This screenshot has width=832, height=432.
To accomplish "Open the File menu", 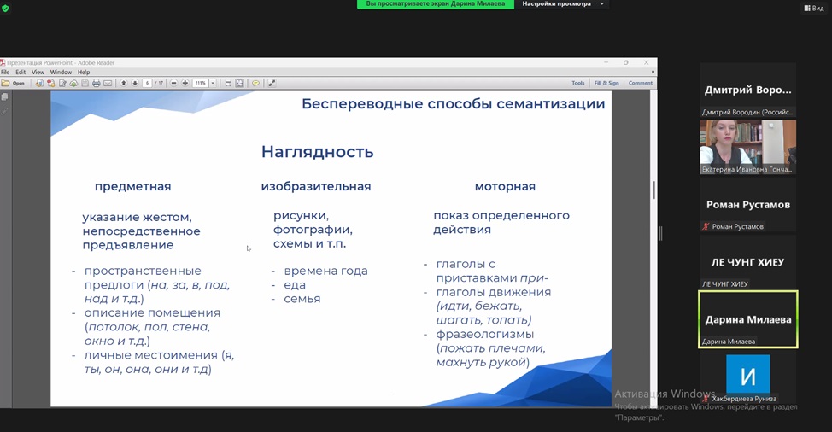I will click(5, 73).
